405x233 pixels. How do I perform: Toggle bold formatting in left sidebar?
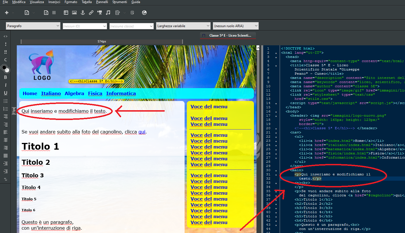[x=5, y=77]
